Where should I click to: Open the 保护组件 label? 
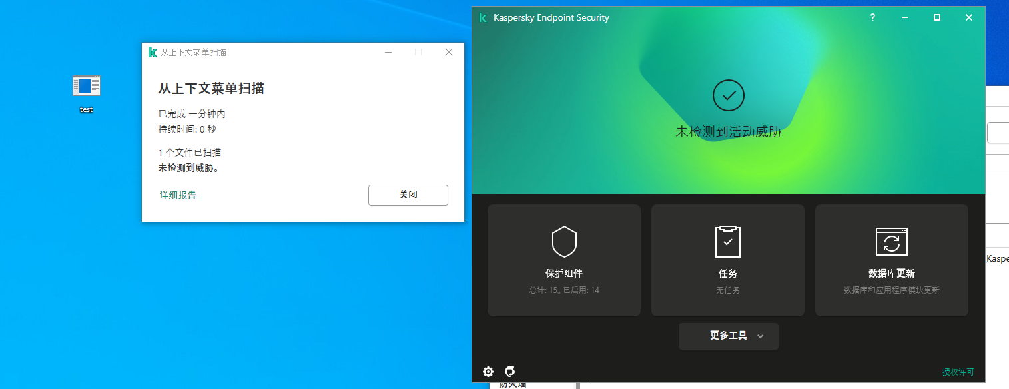[x=564, y=274]
